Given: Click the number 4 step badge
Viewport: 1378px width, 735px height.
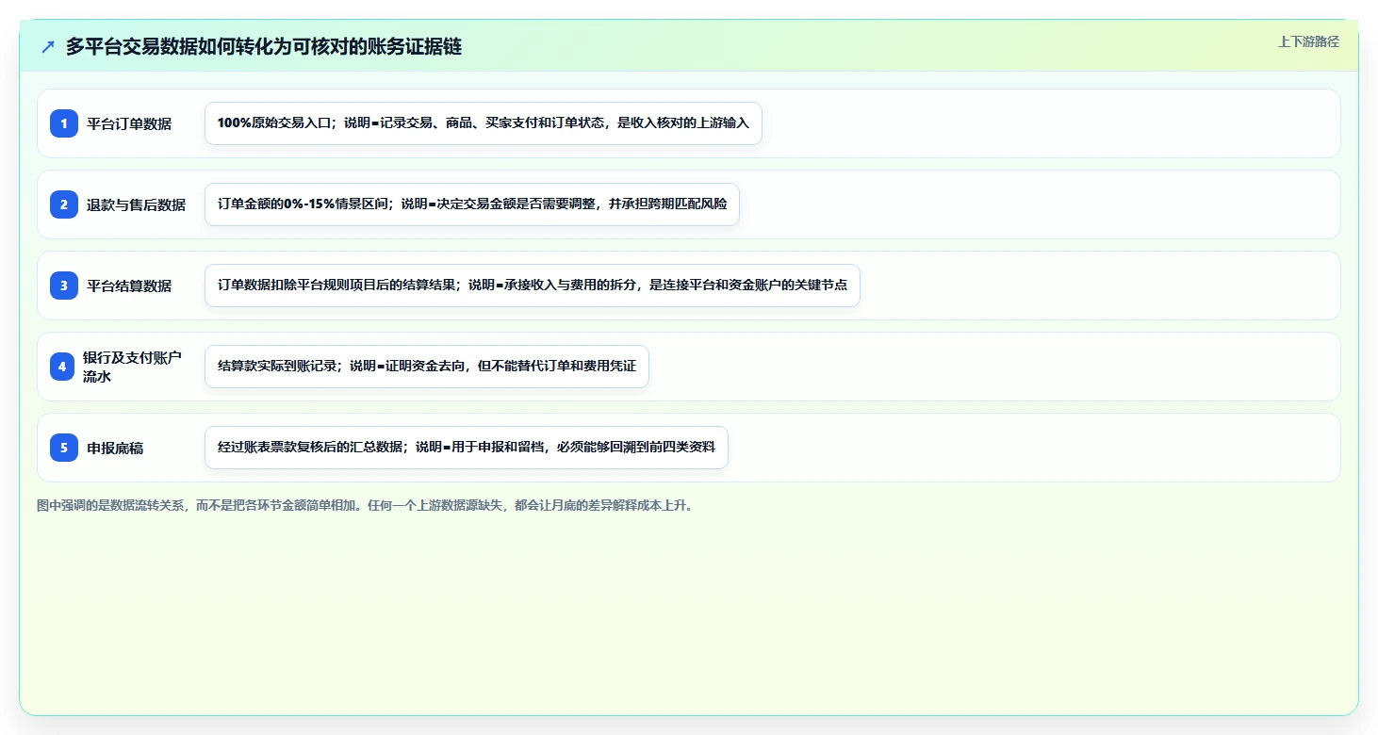Looking at the screenshot, I should point(62,367).
